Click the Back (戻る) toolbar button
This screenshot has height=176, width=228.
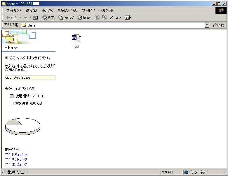pyautogui.click(x=12, y=18)
